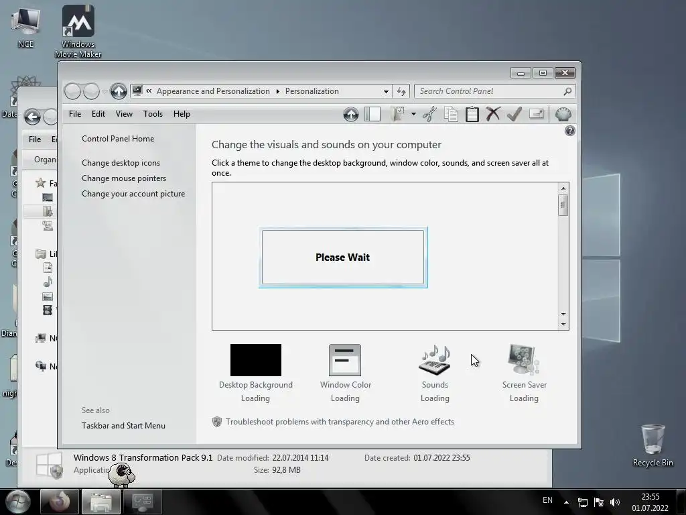Open Classic Shell settings shell icon
This screenshot has height=515, width=686.
coord(563,114)
